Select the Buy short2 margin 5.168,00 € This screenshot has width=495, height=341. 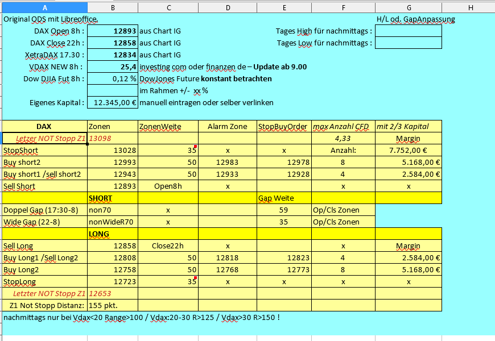coord(409,163)
